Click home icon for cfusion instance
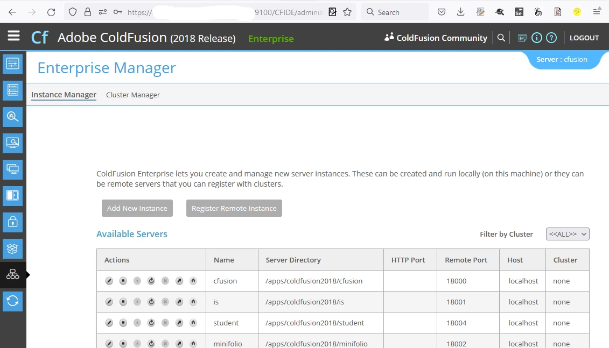This screenshot has height=348, width=609. point(193,281)
